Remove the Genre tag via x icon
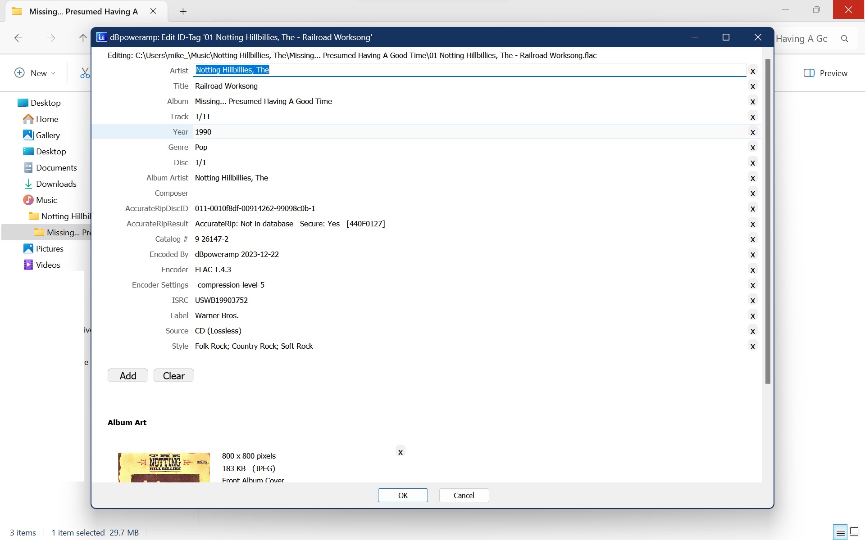Screen dimensions: 865x540 [x=752, y=147]
